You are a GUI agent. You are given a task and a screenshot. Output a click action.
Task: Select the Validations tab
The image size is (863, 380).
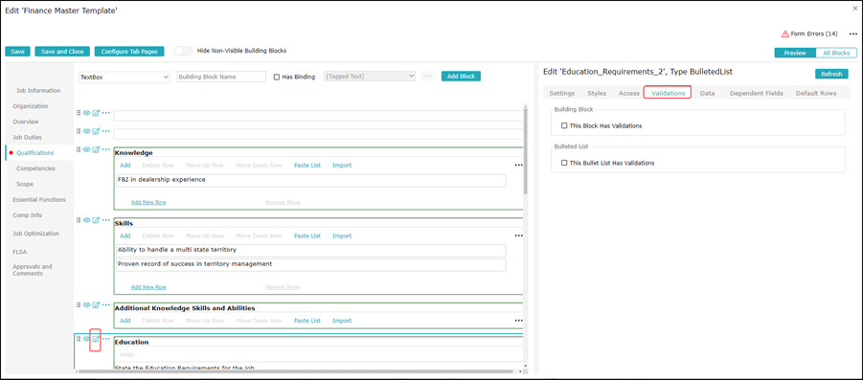coord(669,94)
